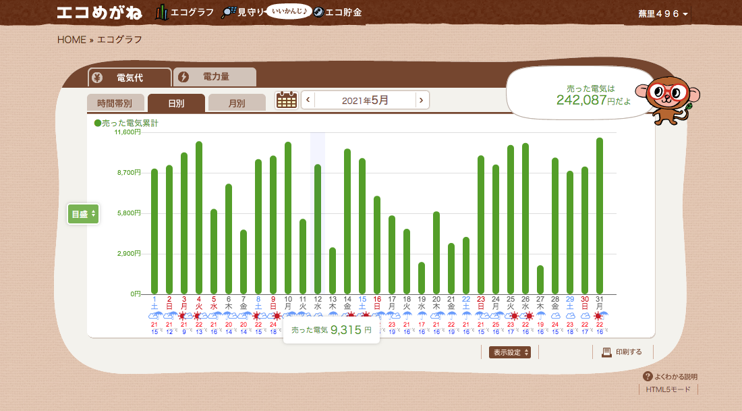This screenshot has width=742, height=411.
Task: Click the エコめがね site logo
Action: [99, 13]
